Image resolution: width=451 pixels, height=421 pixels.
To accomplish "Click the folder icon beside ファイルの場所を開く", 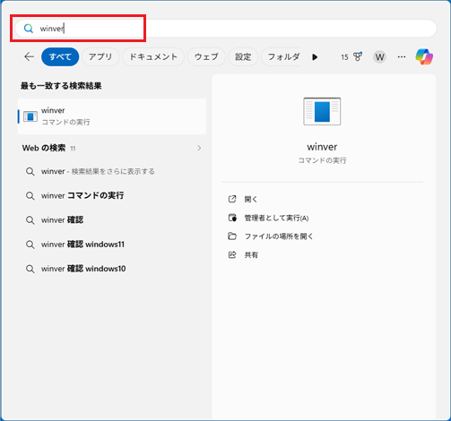I will coord(232,236).
